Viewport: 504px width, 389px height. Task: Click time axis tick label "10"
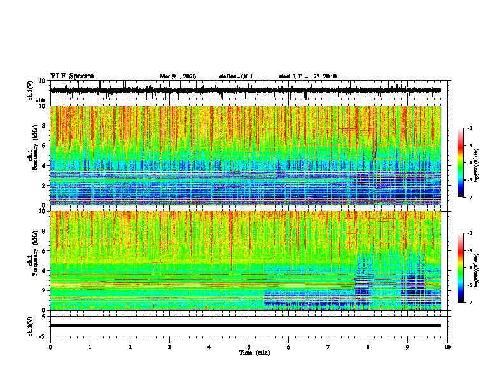[447, 347]
